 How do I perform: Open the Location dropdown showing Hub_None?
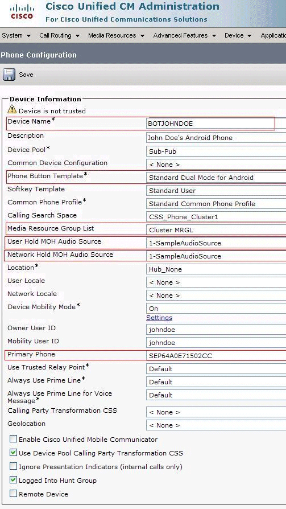coord(216,269)
